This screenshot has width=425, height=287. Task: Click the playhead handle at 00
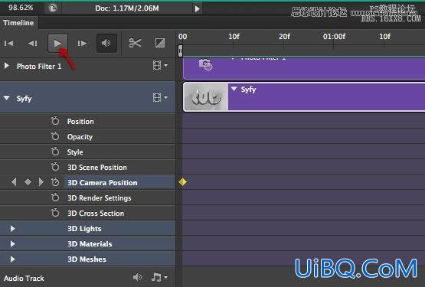(180, 51)
